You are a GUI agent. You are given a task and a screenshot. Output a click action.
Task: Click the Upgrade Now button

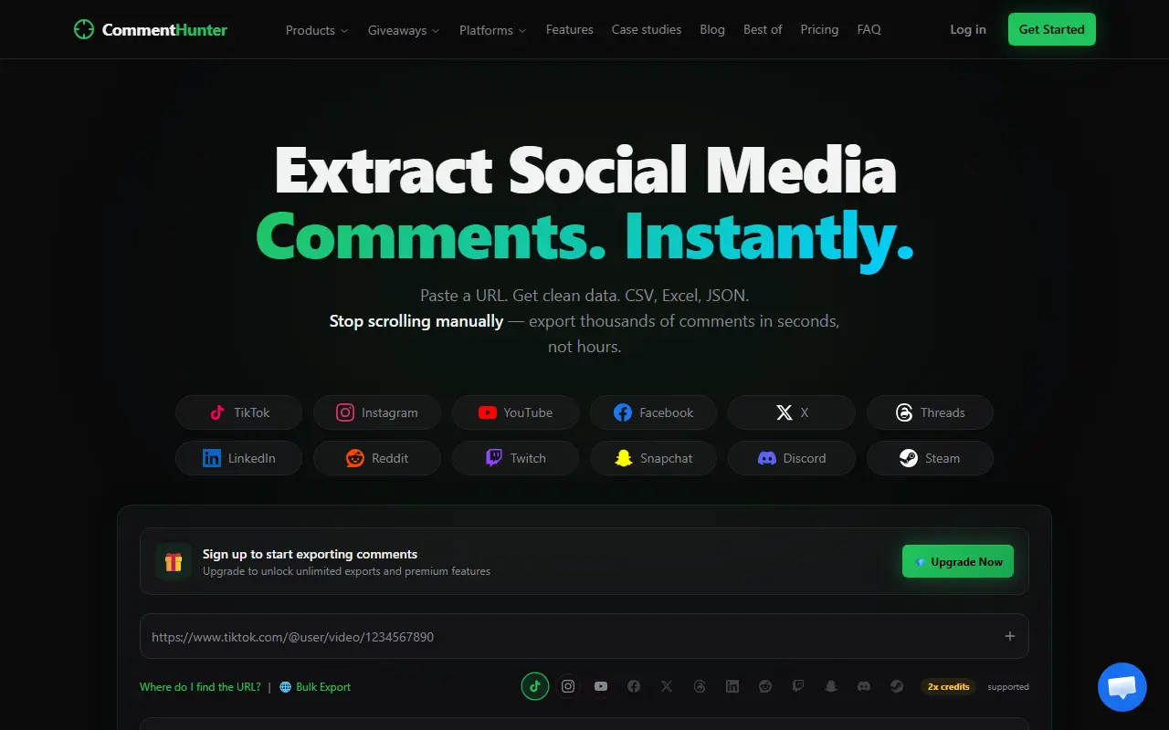(958, 562)
